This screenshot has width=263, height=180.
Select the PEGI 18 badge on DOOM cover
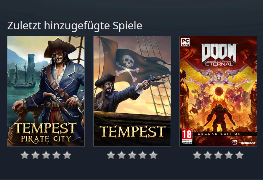(187, 137)
